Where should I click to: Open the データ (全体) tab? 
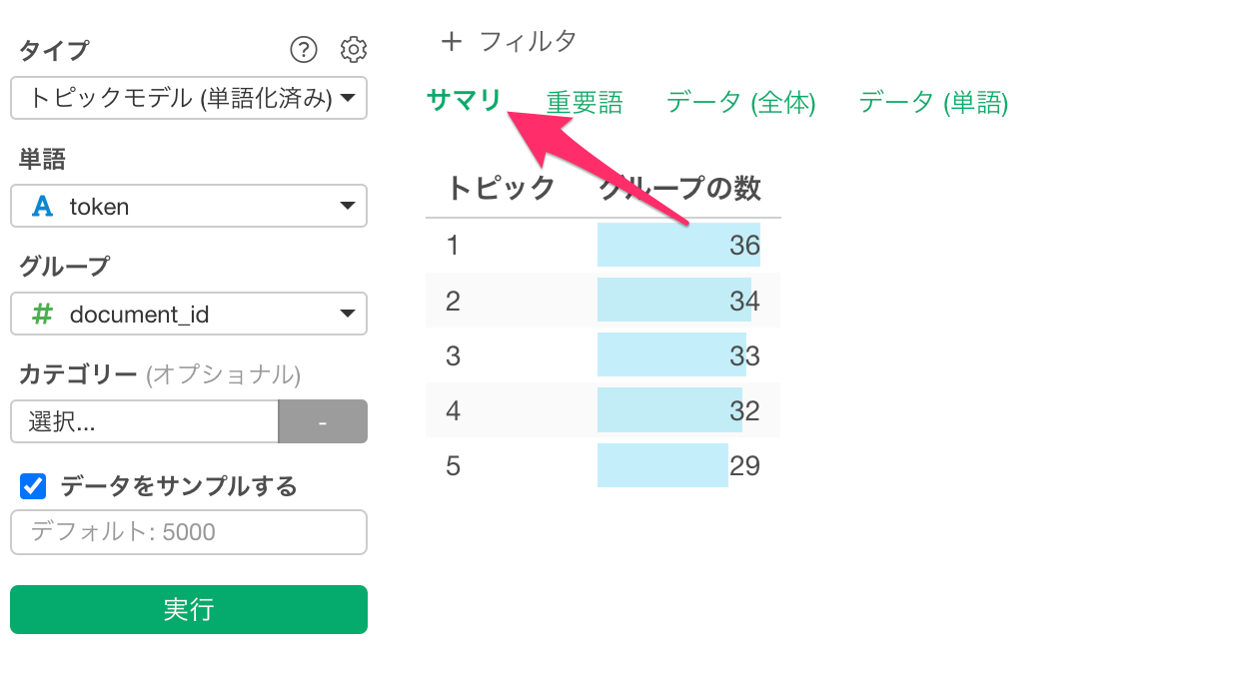point(740,102)
